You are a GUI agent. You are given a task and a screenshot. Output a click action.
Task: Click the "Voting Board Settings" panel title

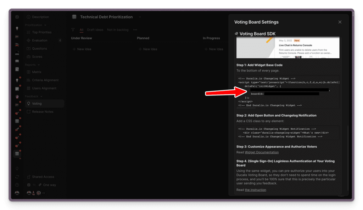point(256,22)
